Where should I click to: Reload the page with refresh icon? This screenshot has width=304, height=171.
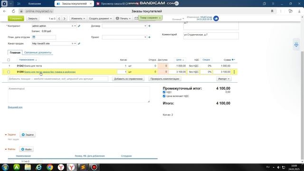point(13,11)
